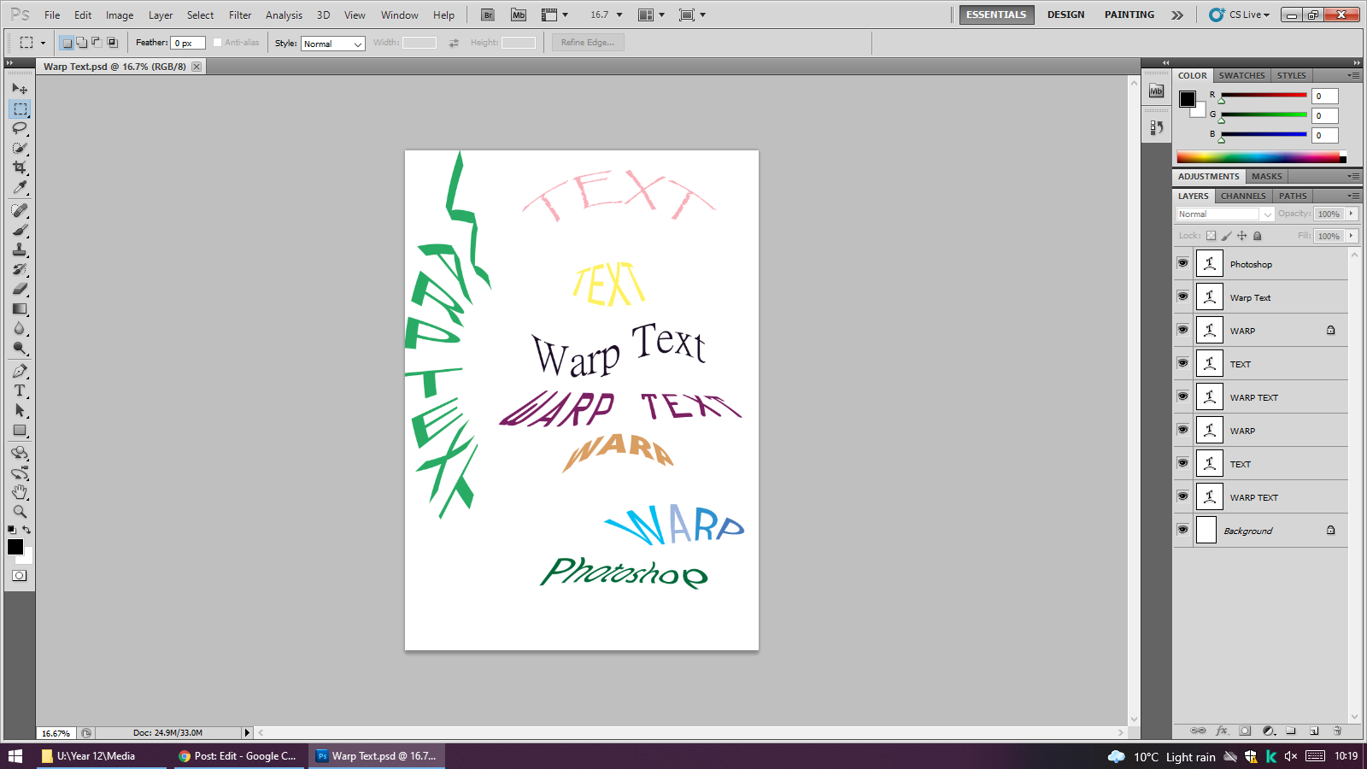Open the Fill slider arrow

point(1352,236)
